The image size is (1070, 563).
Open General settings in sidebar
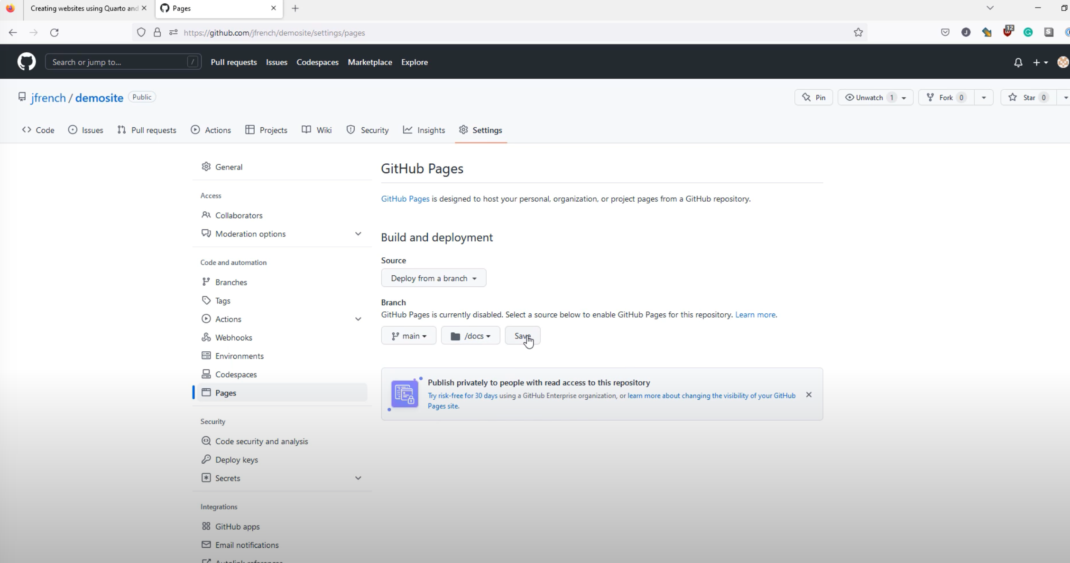pyautogui.click(x=282, y=167)
